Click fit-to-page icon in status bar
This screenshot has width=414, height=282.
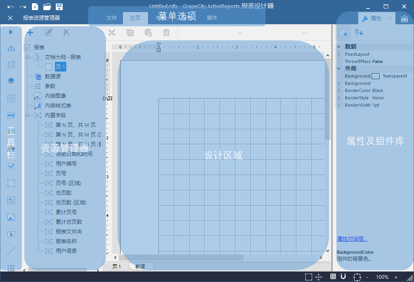[357, 277]
